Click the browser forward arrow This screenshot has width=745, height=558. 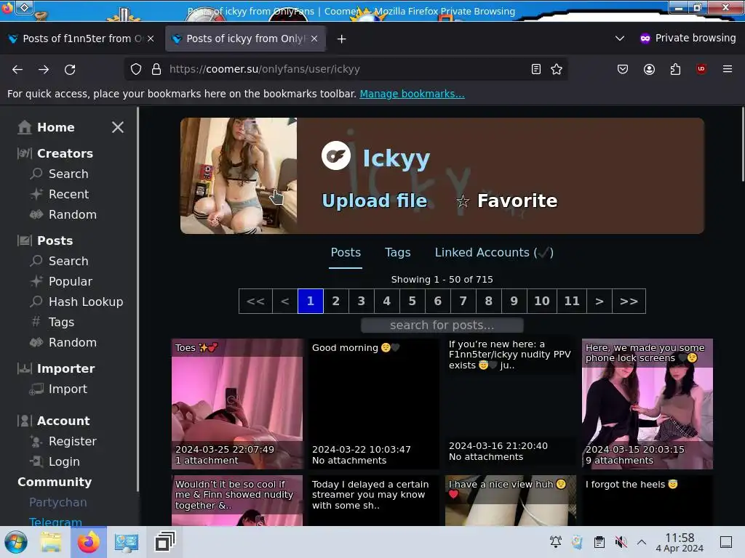44,69
